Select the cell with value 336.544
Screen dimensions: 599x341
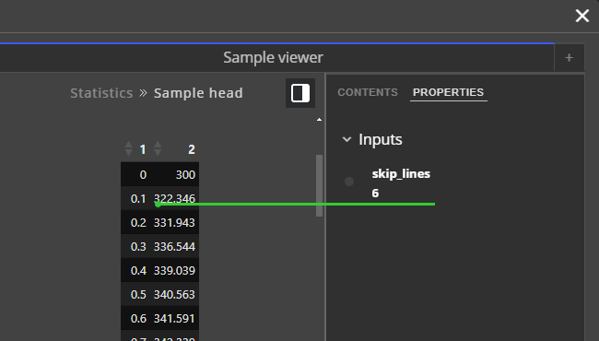tap(175, 246)
